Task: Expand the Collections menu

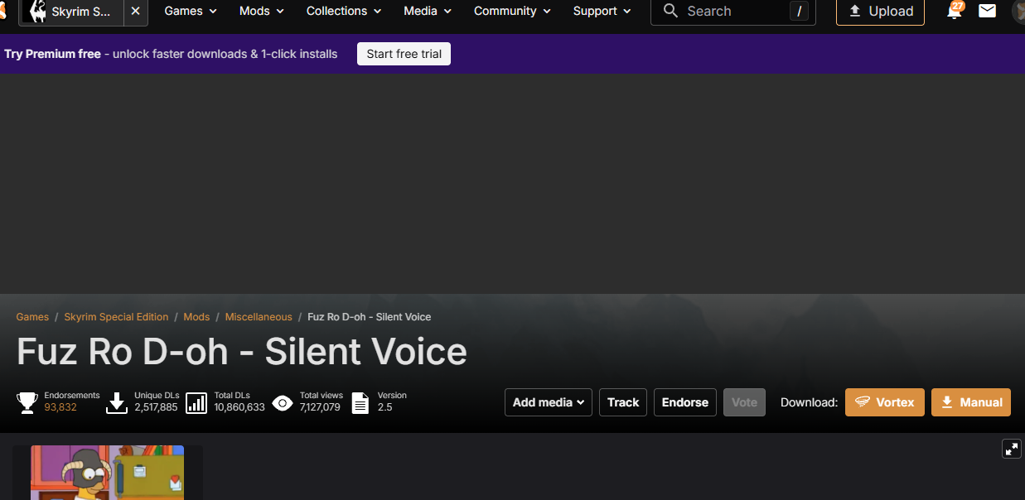Action: pyautogui.click(x=344, y=11)
